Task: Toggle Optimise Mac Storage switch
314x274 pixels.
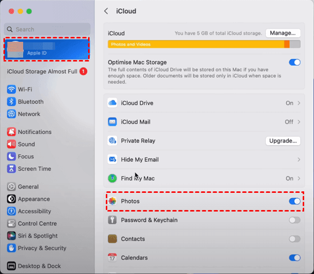Action: pyautogui.click(x=295, y=62)
